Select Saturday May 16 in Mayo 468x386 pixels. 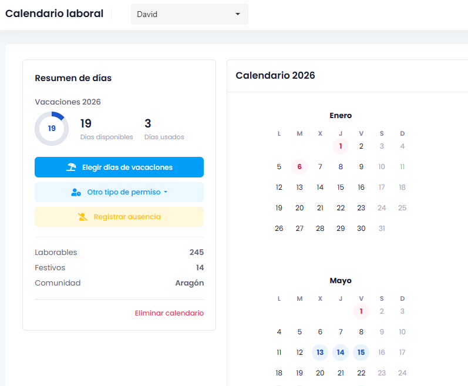point(382,353)
